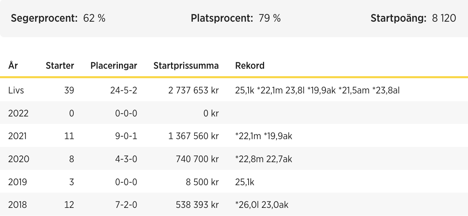Click the Placeringar column header
Viewport: 468px width, 216px height.
pyautogui.click(x=114, y=66)
